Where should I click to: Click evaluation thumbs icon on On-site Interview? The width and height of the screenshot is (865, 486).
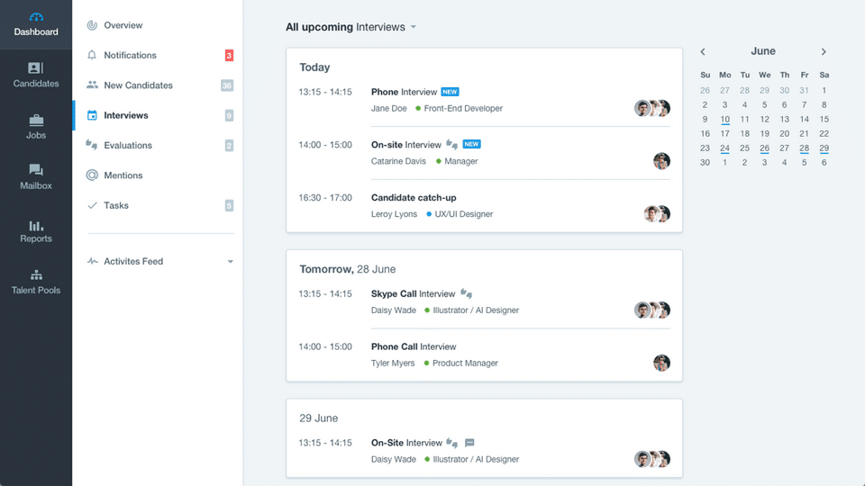(x=451, y=144)
